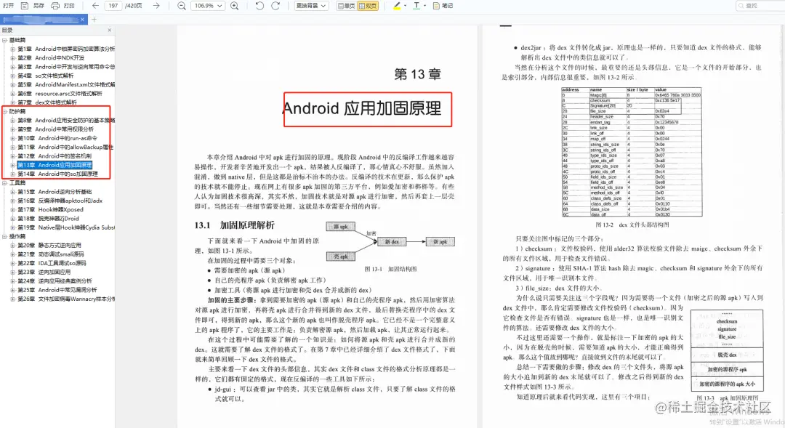785x428 pixels.
Task: Open the 更换背景 background dropdown
Action: 311,6
